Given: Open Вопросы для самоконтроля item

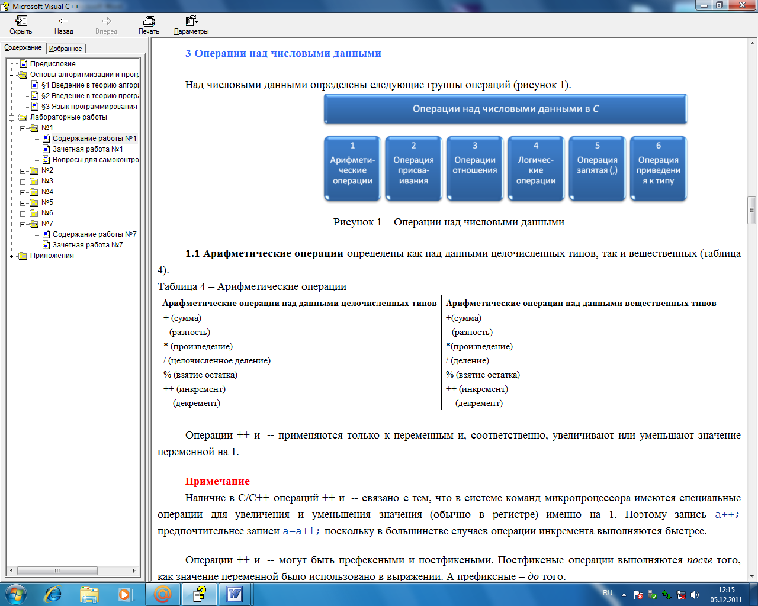Looking at the screenshot, I should click(x=95, y=160).
